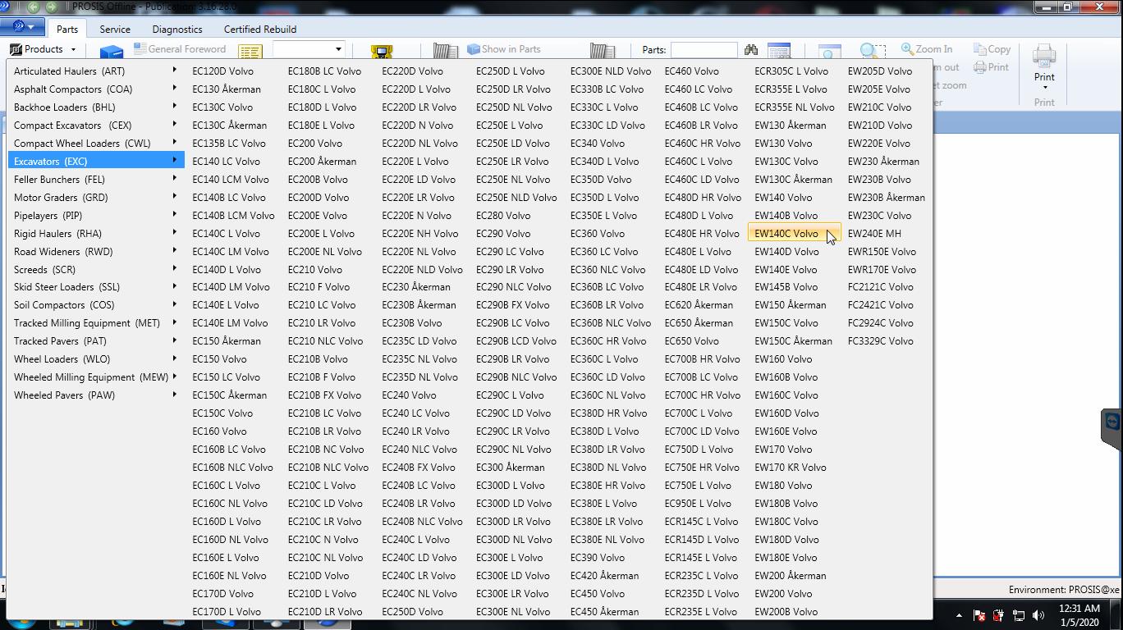
Task: Choose EC200 Åkerman model
Action: pos(322,162)
